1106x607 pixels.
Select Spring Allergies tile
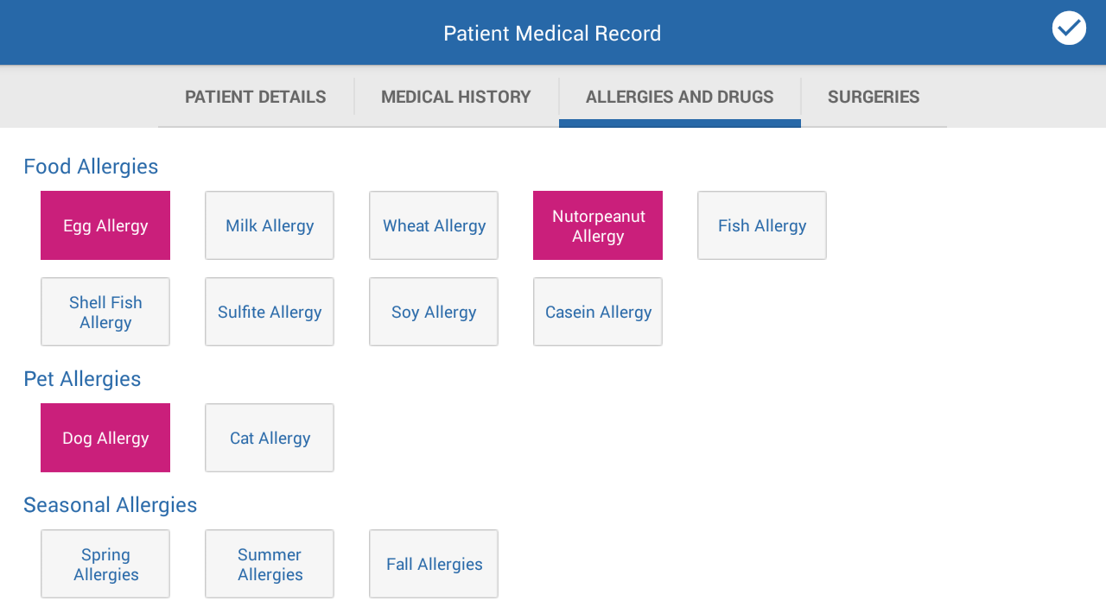pyautogui.click(x=105, y=564)
